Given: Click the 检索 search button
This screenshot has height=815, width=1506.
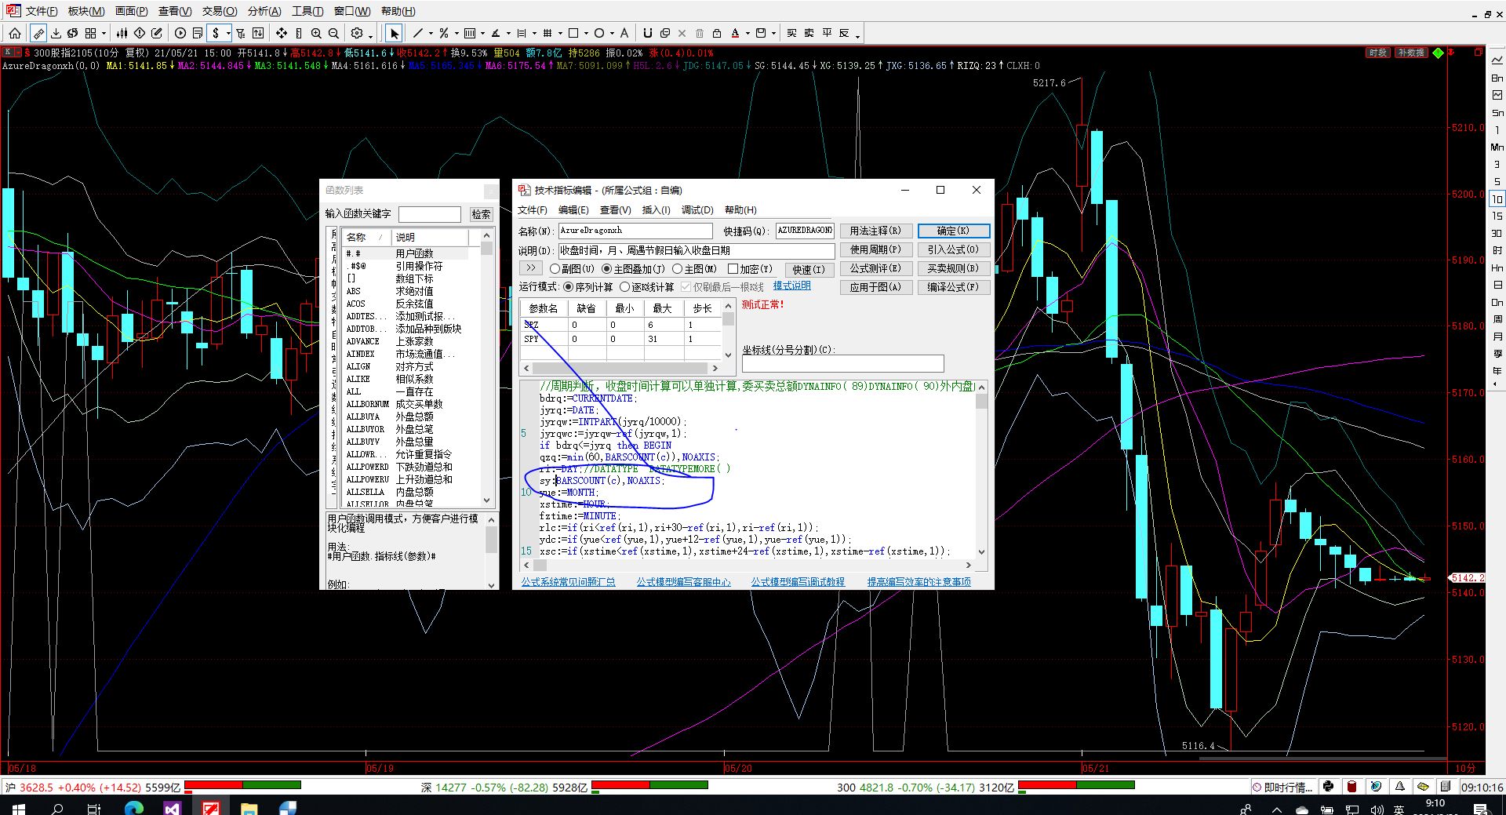Looking at the screenshot, I should click(481, 214).
